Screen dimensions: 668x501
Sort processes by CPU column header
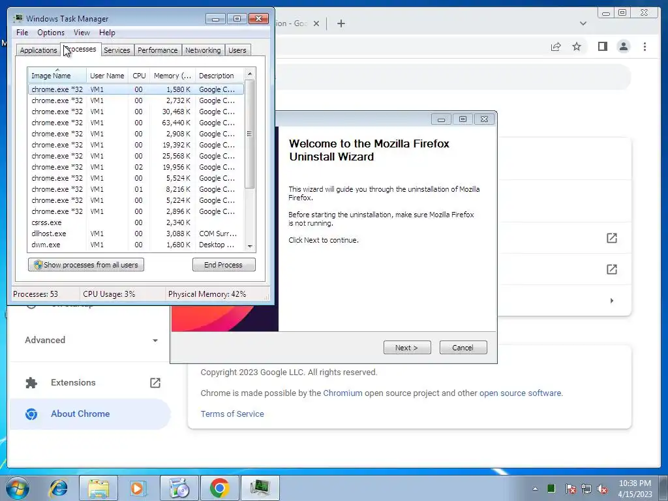[139, 76]
